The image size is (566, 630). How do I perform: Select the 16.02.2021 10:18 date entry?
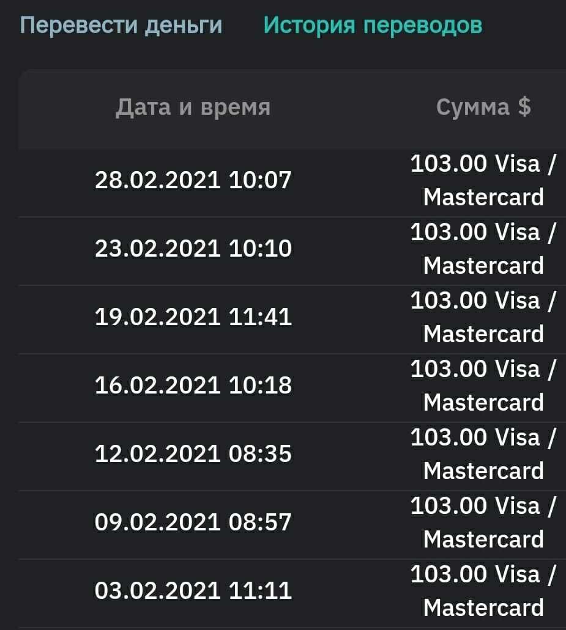click(x=193, y=386)
